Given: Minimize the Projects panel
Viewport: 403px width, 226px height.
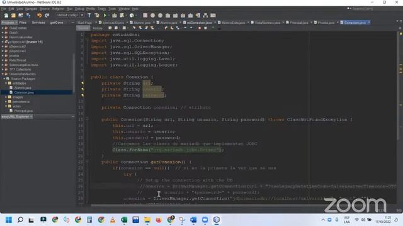Looking at the screenshot, I should [x=72, y=23].
